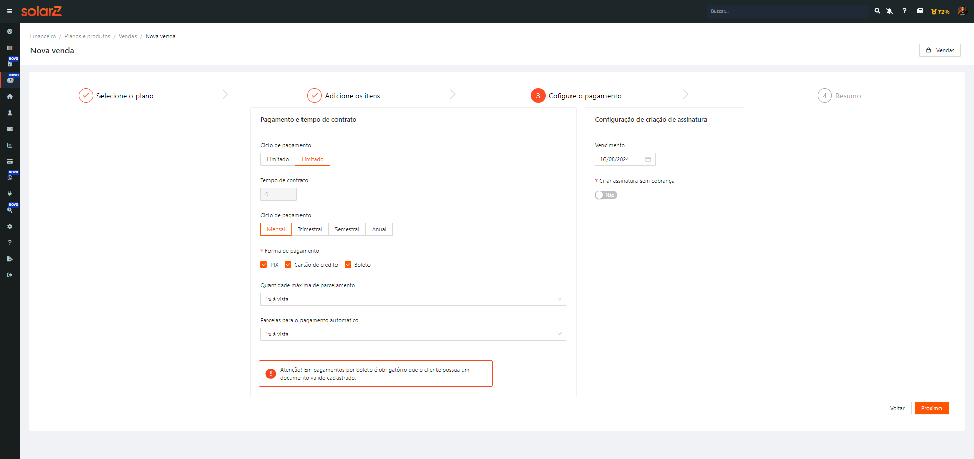
Task: Open the home icon in sidebar
Action: click(10, 96)
